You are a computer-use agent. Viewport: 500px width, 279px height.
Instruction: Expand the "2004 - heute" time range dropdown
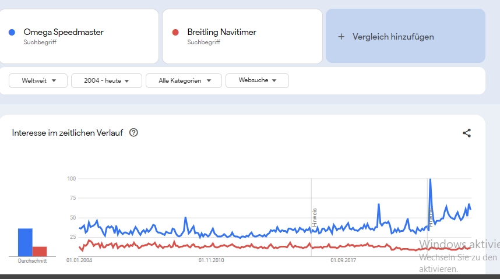[106, 80]
